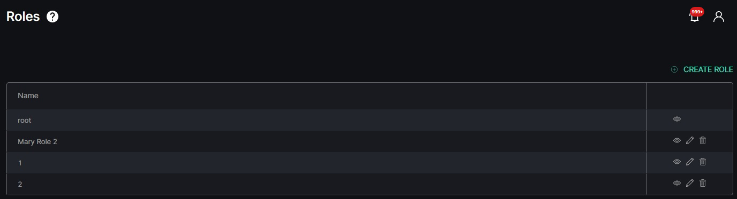Delete role 1 with trash icon
Screen dimensions: 737x199
(x=703, y=162)
